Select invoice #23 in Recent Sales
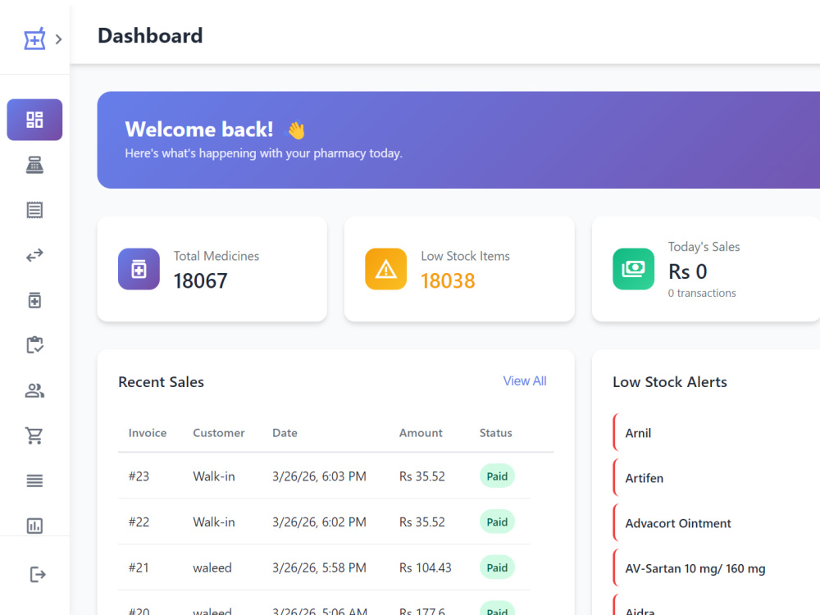Image resolution: width=820 pixels, height=615 pixels. [139, 476]
